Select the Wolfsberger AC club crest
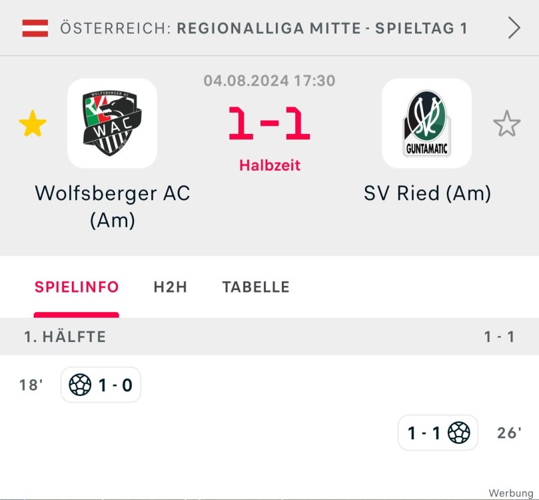This screenshot has width=539, height=500. pos(113,124)
